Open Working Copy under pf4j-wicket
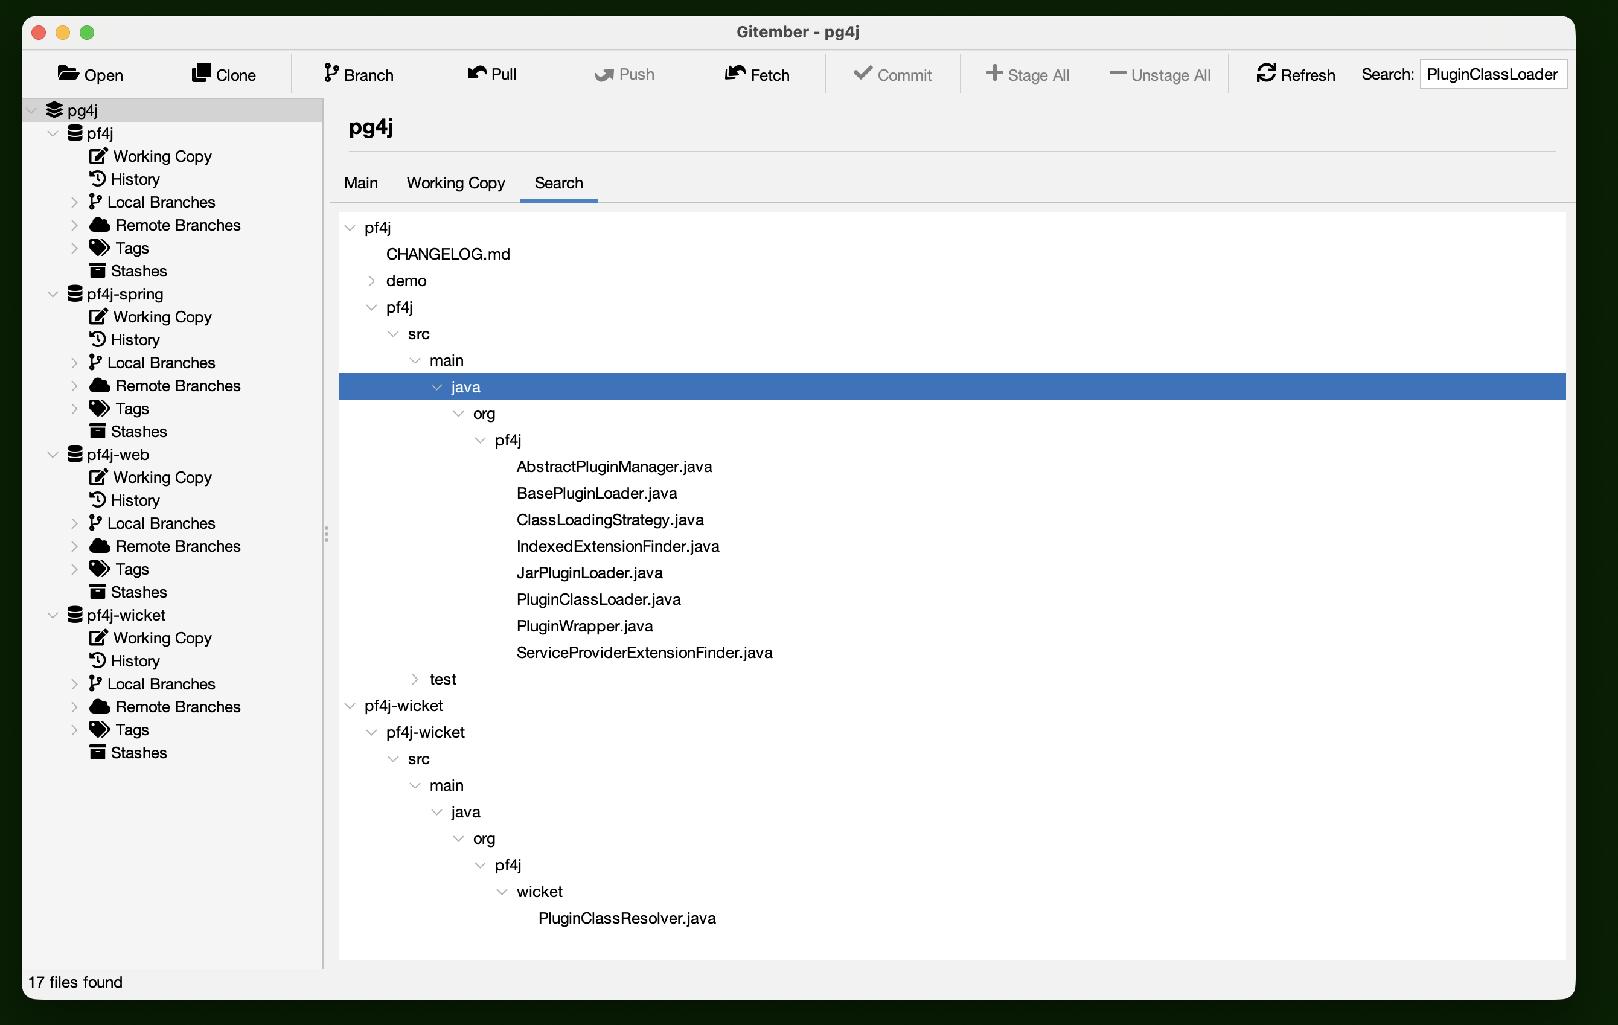Screen dimensions: 1618x1025 (x=162, y=637)
